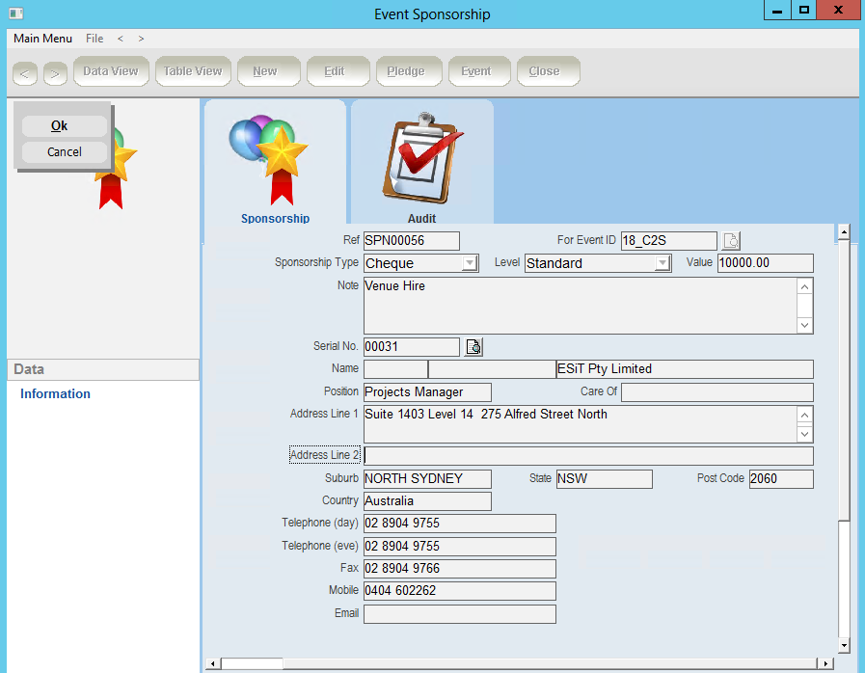Click the horizontal scrollbar right arrow

tap(824, 663)
